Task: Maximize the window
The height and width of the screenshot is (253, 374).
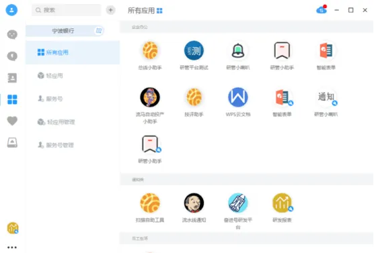Action: (x=350, y=10)
